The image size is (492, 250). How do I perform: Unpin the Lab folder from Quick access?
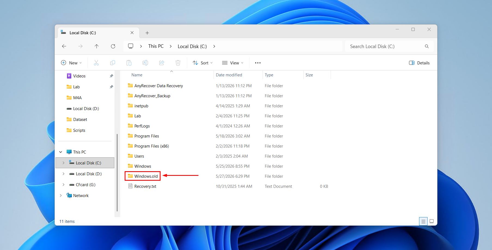point(111,87)
